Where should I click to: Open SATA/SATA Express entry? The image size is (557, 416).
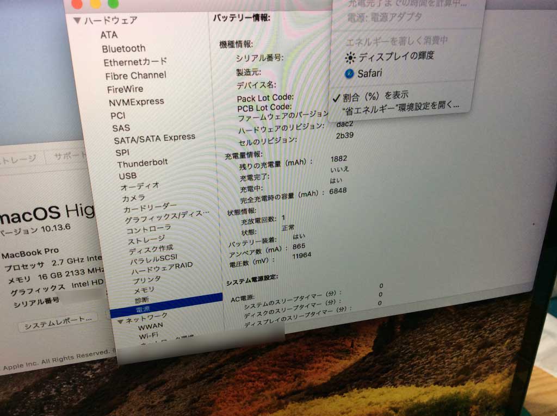tap(154, 139)
